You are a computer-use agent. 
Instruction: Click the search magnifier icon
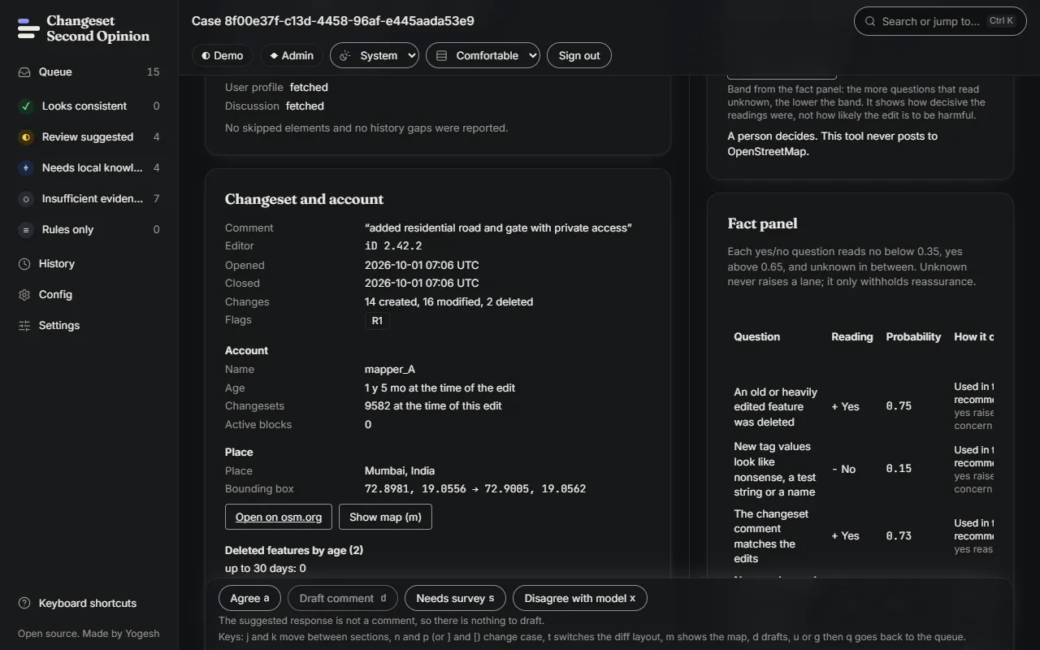(x=870, y=22)
